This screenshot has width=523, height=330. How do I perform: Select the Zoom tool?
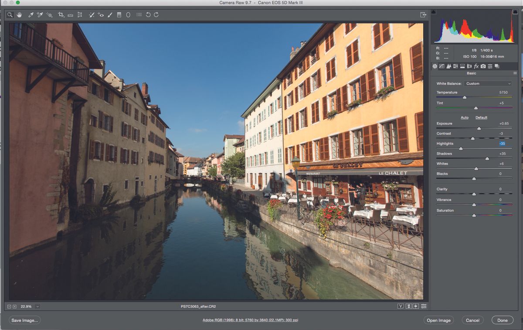coord(10,14)
